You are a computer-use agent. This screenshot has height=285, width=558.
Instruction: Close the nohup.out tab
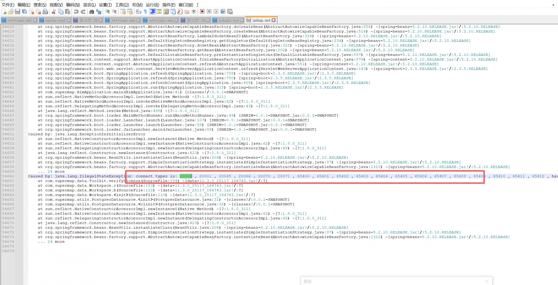click(274, 20)
